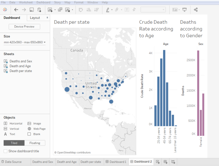Click the New dashboard tab icon

pos(166,162)
